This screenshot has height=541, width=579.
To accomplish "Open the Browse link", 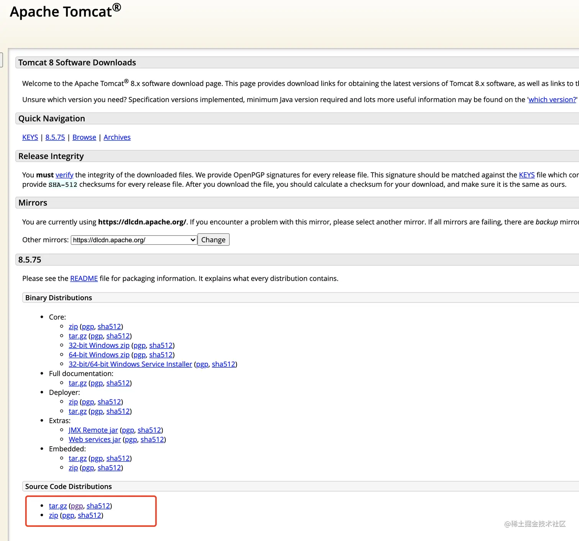I will [84, 137].
